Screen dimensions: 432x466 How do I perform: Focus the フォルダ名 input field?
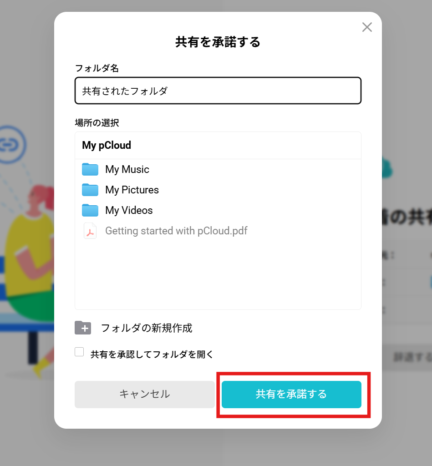(x=218, y=91)
